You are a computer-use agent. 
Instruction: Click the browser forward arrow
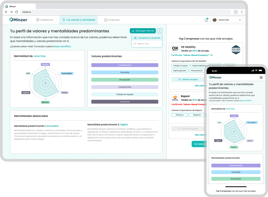(x=11, y=12)
